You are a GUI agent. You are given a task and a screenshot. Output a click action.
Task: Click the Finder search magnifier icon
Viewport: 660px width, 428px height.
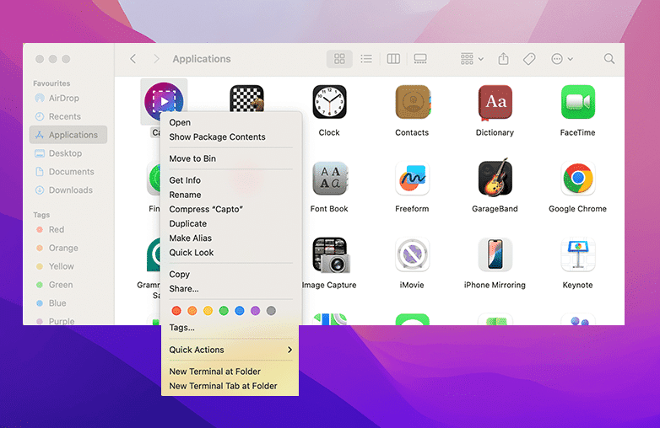[609, 59]
